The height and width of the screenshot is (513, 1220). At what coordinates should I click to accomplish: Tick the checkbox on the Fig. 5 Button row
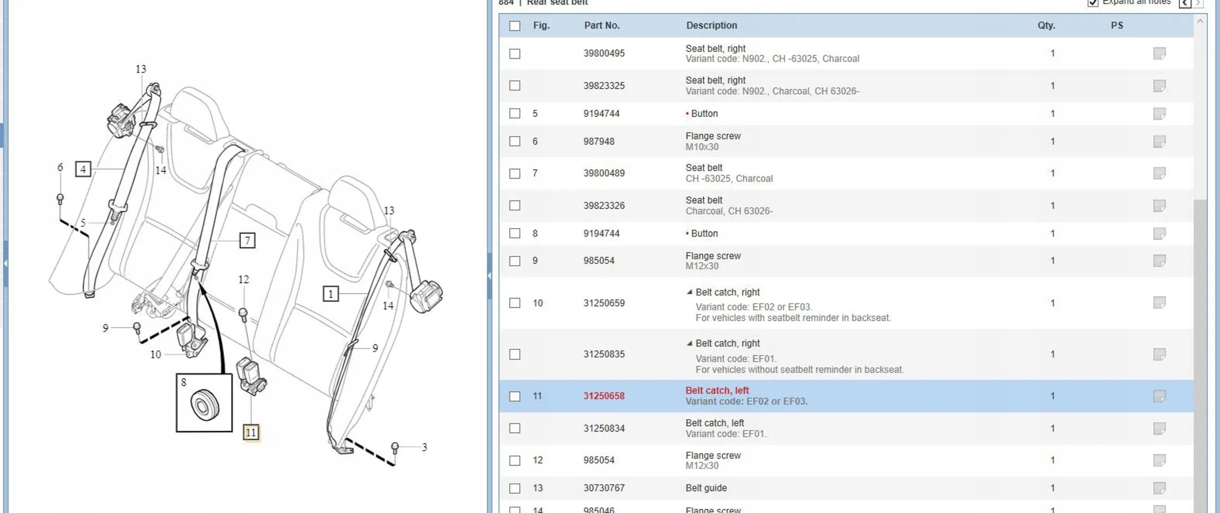515,114
